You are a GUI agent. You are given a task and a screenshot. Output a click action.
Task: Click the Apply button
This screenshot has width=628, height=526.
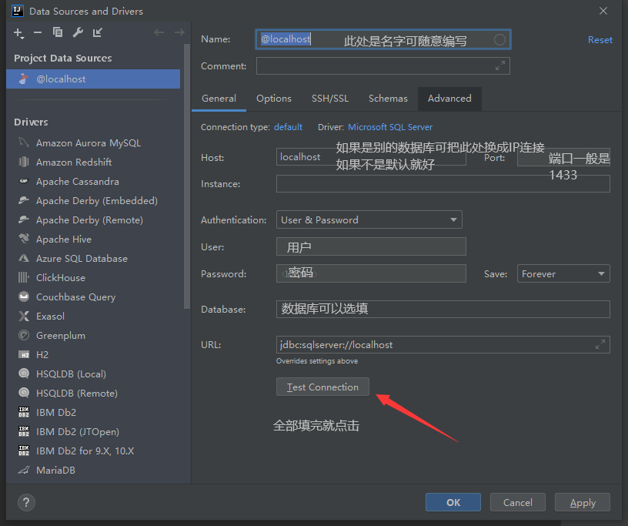tap(583, 502)
